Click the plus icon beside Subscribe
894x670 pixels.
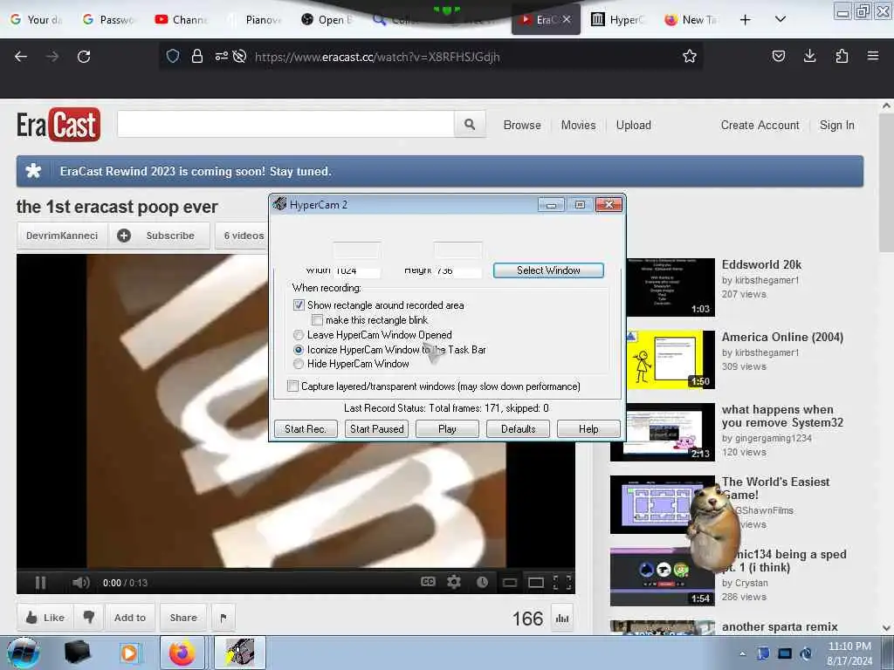[124, 236]
